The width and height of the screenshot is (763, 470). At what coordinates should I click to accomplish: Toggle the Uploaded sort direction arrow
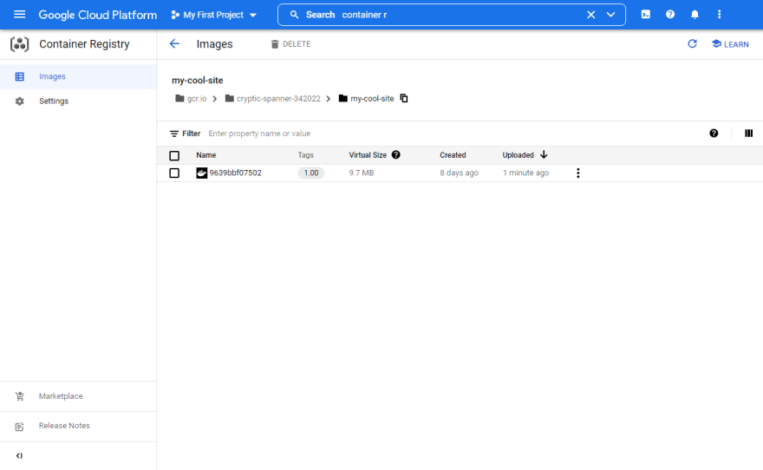point(544,154)
